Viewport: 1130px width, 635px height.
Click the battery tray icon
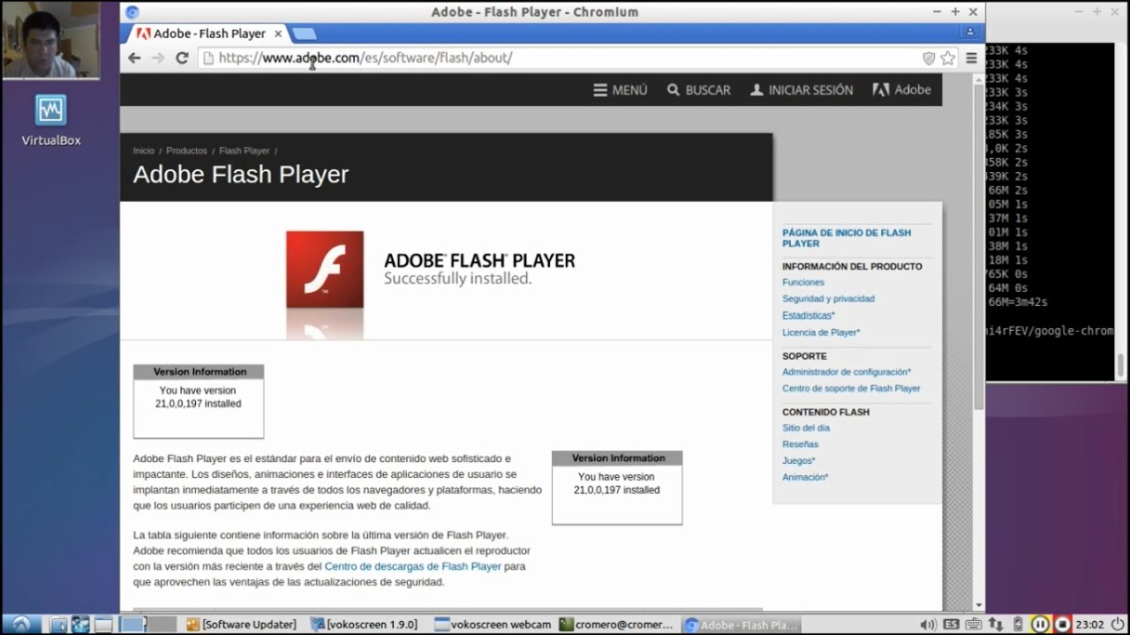point(1018,624)
